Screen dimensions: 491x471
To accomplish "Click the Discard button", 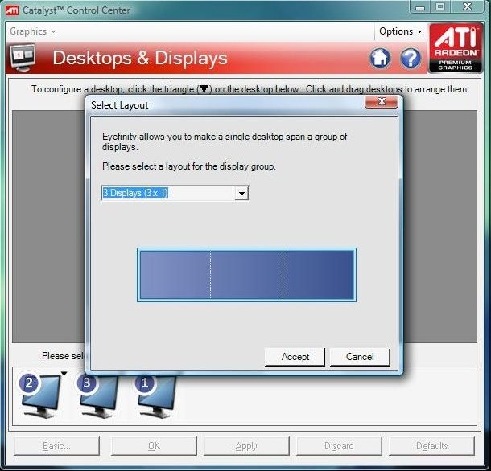I will [x=339, y=445].
